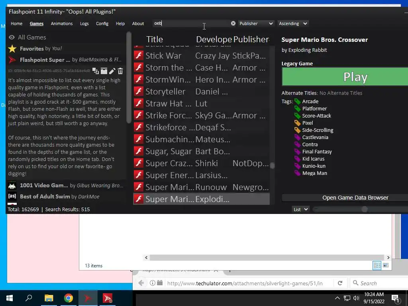The image size is (408, 306).
Task: Select the Submachine game row
Action: 201,139
